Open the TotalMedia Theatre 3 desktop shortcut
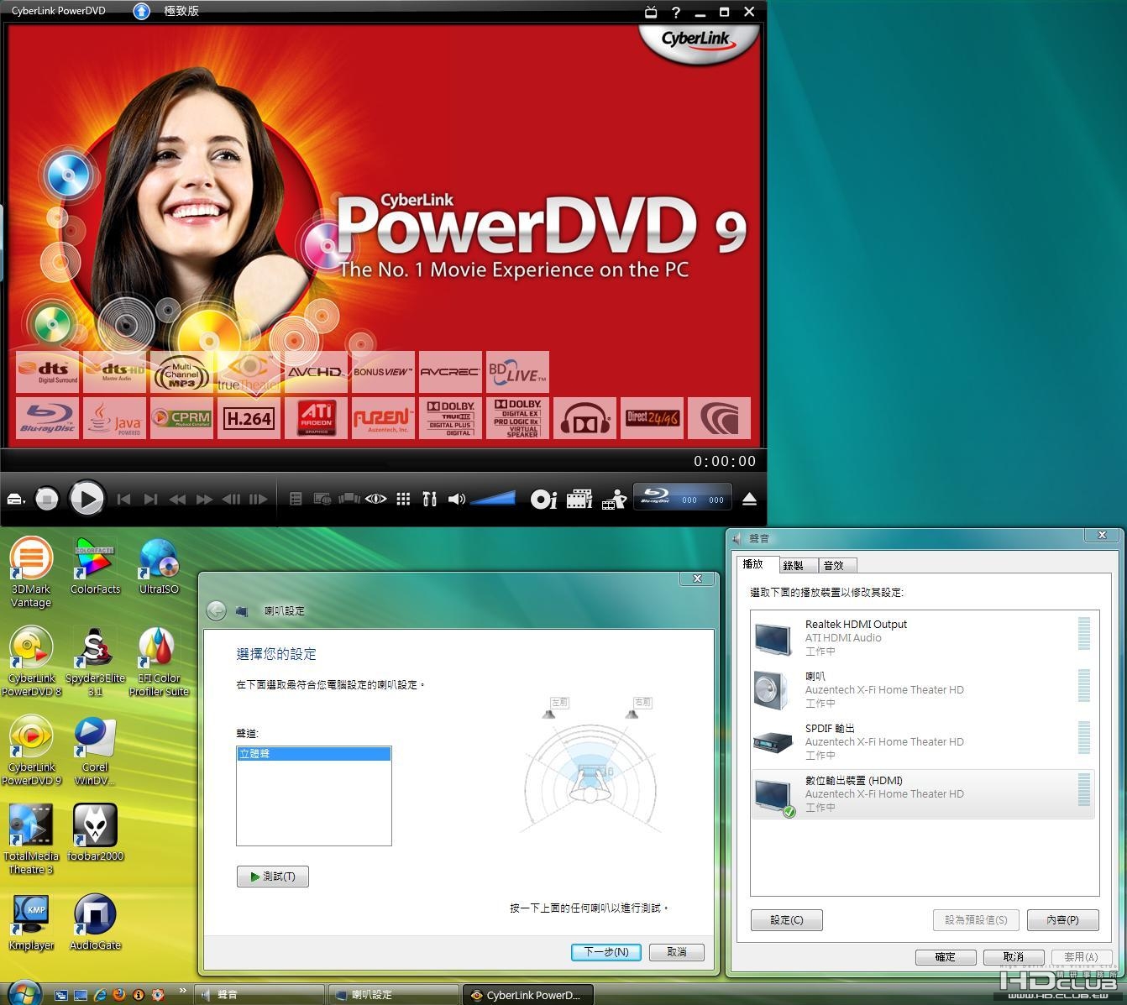 (x=31, y=839)
